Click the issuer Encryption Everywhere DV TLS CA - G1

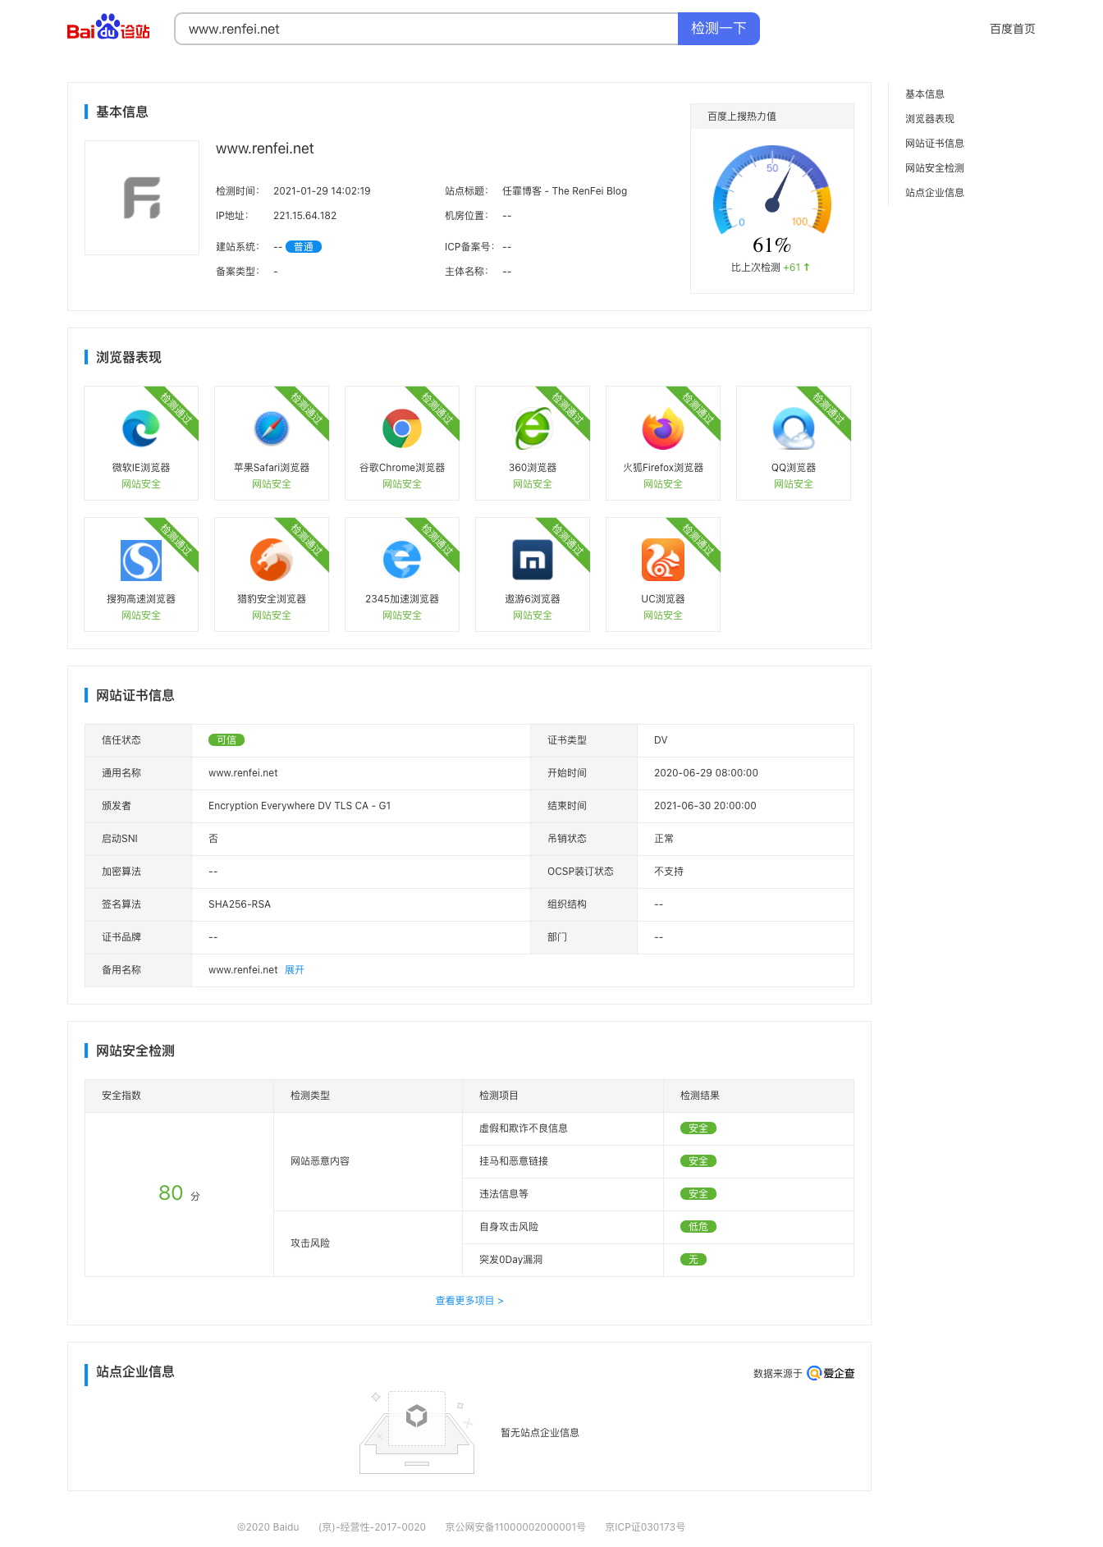click(300, 806)
